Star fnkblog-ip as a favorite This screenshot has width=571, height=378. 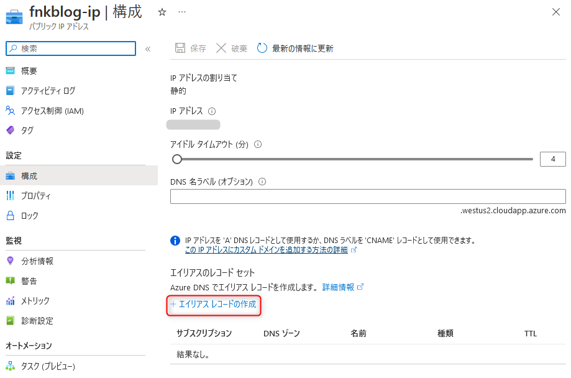coord(162,11)
